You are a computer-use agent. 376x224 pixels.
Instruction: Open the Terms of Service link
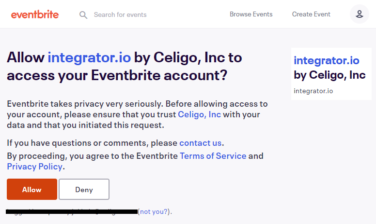[213, 156]
